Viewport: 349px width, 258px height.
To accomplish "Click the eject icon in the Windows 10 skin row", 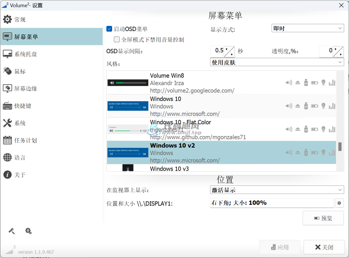I will [298, 106].
